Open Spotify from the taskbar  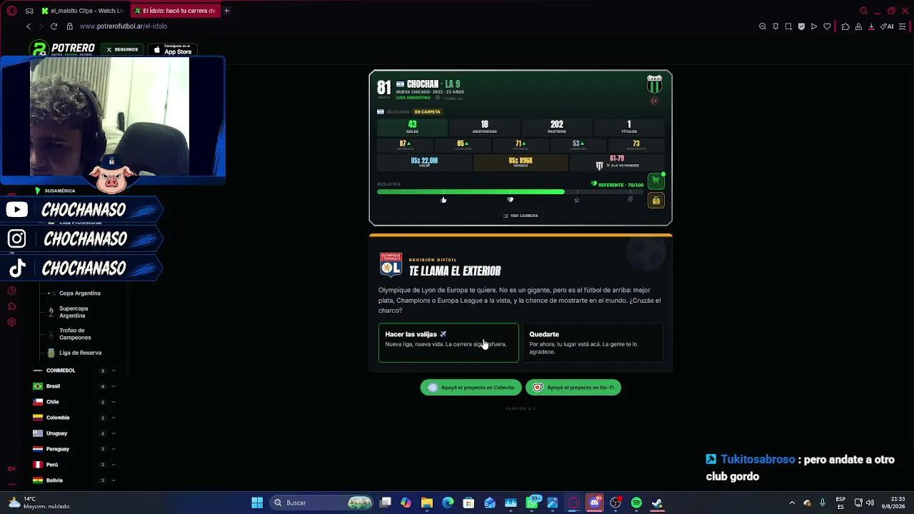(x=636, y=503)
